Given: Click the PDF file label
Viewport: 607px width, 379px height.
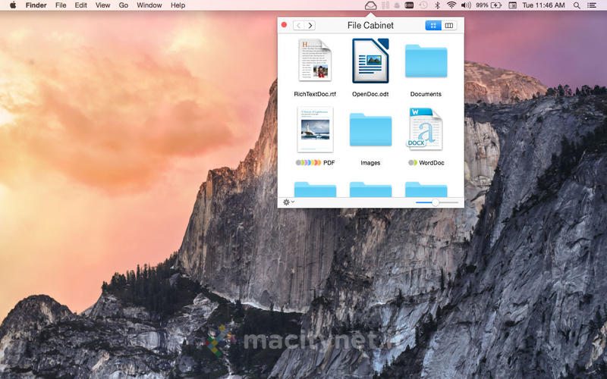Looking at the screenshot, I should click(329, 163).
